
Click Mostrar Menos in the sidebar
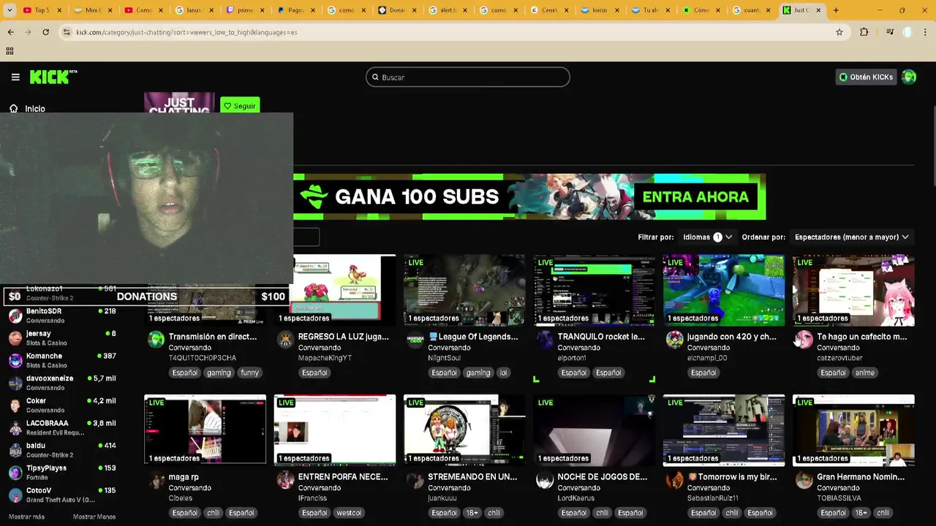point(94,517)
